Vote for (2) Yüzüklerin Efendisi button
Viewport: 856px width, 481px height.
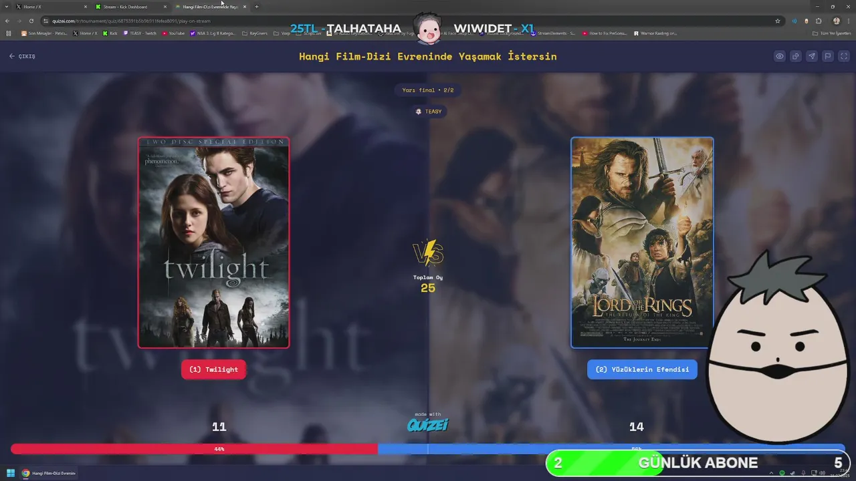(642, 369)
